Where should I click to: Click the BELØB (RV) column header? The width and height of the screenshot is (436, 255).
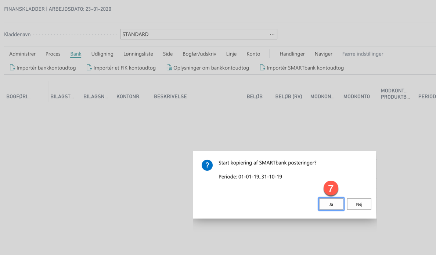coord(289,96)
